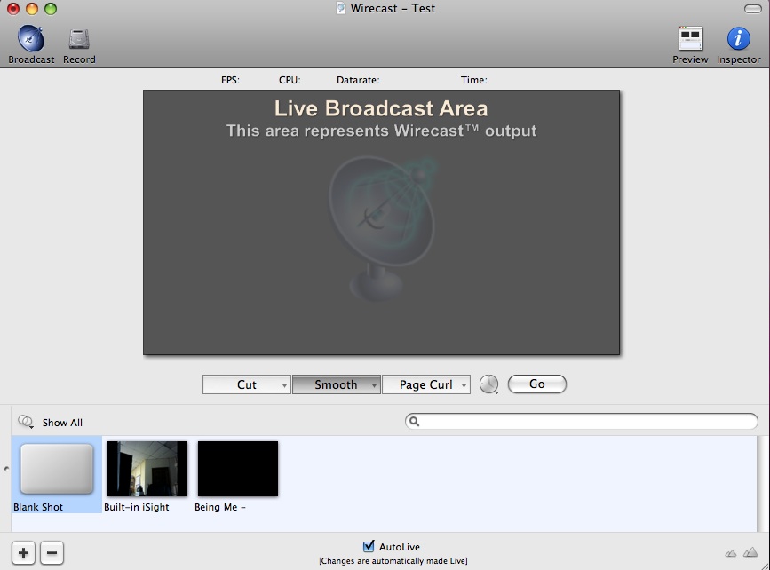Click the transition speed clock icon
This screenshot has width=770, height=570.
coord(489,384)
